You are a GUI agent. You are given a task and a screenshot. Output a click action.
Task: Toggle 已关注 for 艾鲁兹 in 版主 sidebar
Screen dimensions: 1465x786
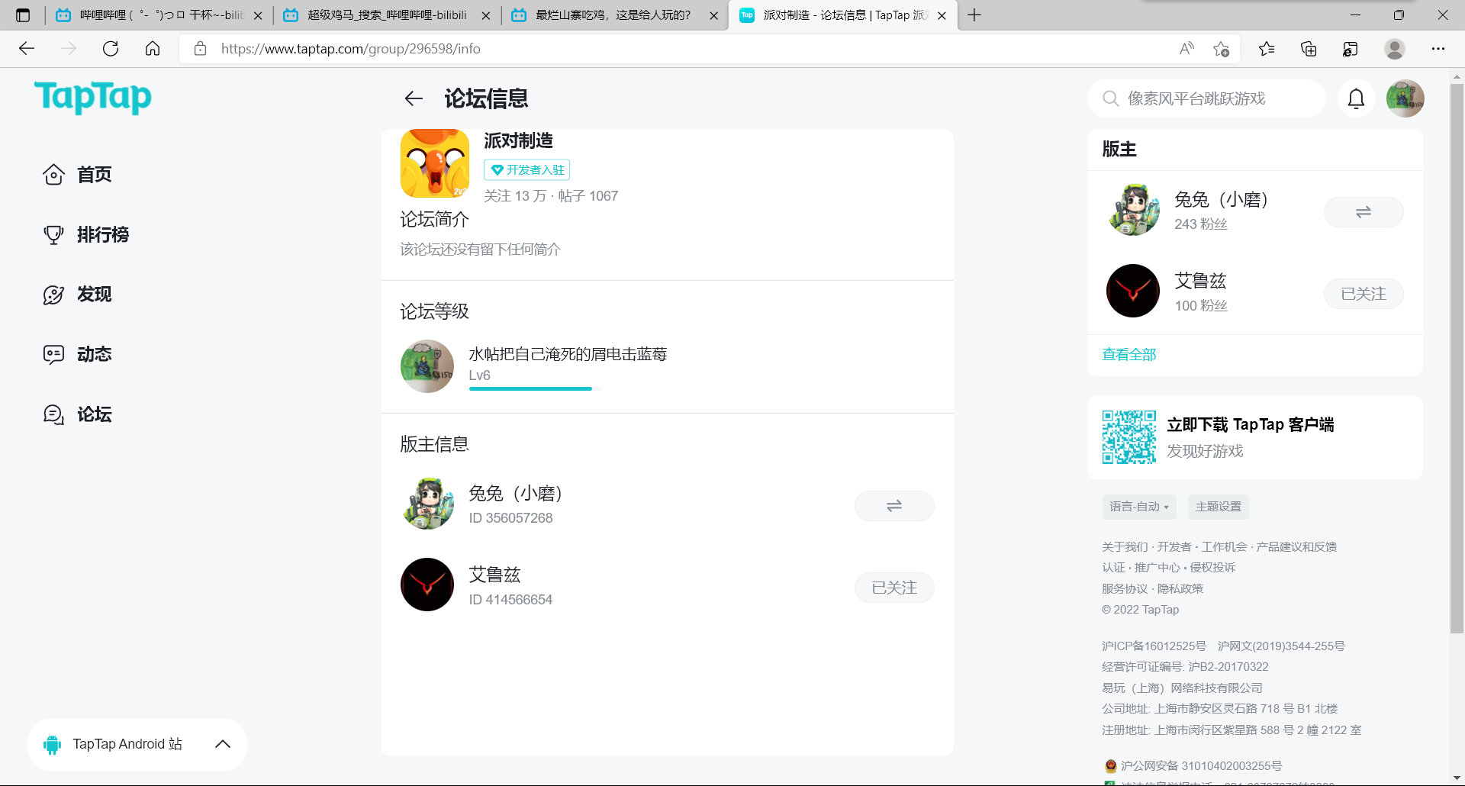tap(1364, 294)
